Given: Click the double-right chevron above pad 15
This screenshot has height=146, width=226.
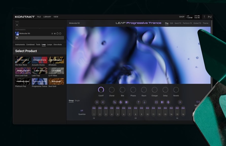Looking at the screenshot, I should [x=180, y=102].
